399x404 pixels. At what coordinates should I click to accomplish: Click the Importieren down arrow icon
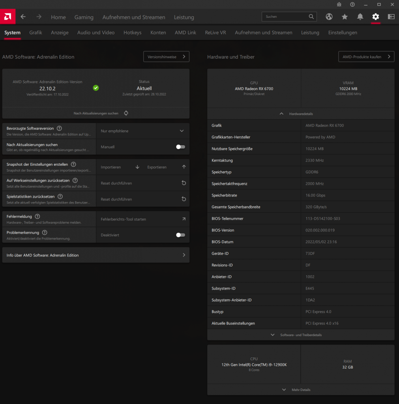tap(137, 167)
